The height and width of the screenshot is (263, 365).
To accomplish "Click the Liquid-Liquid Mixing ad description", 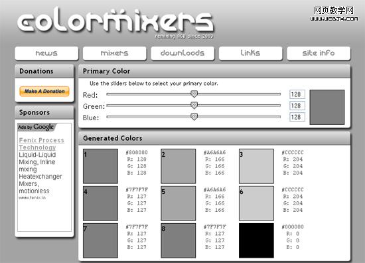I will (40, 173).
